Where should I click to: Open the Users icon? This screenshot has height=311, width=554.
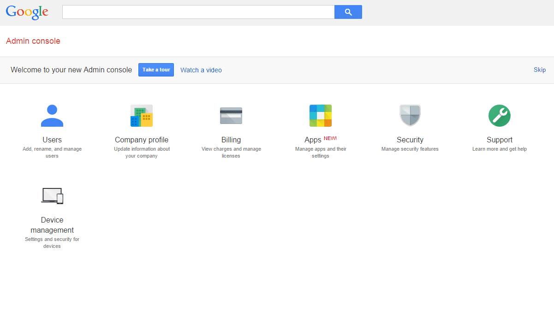(x=52, y=115)
